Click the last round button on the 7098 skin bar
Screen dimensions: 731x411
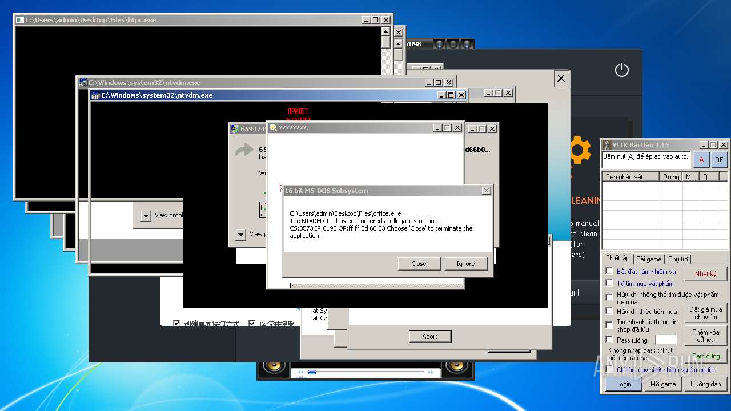tap(466, 44)
